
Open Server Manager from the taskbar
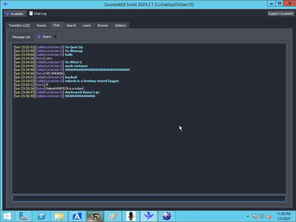pos(23,216)
